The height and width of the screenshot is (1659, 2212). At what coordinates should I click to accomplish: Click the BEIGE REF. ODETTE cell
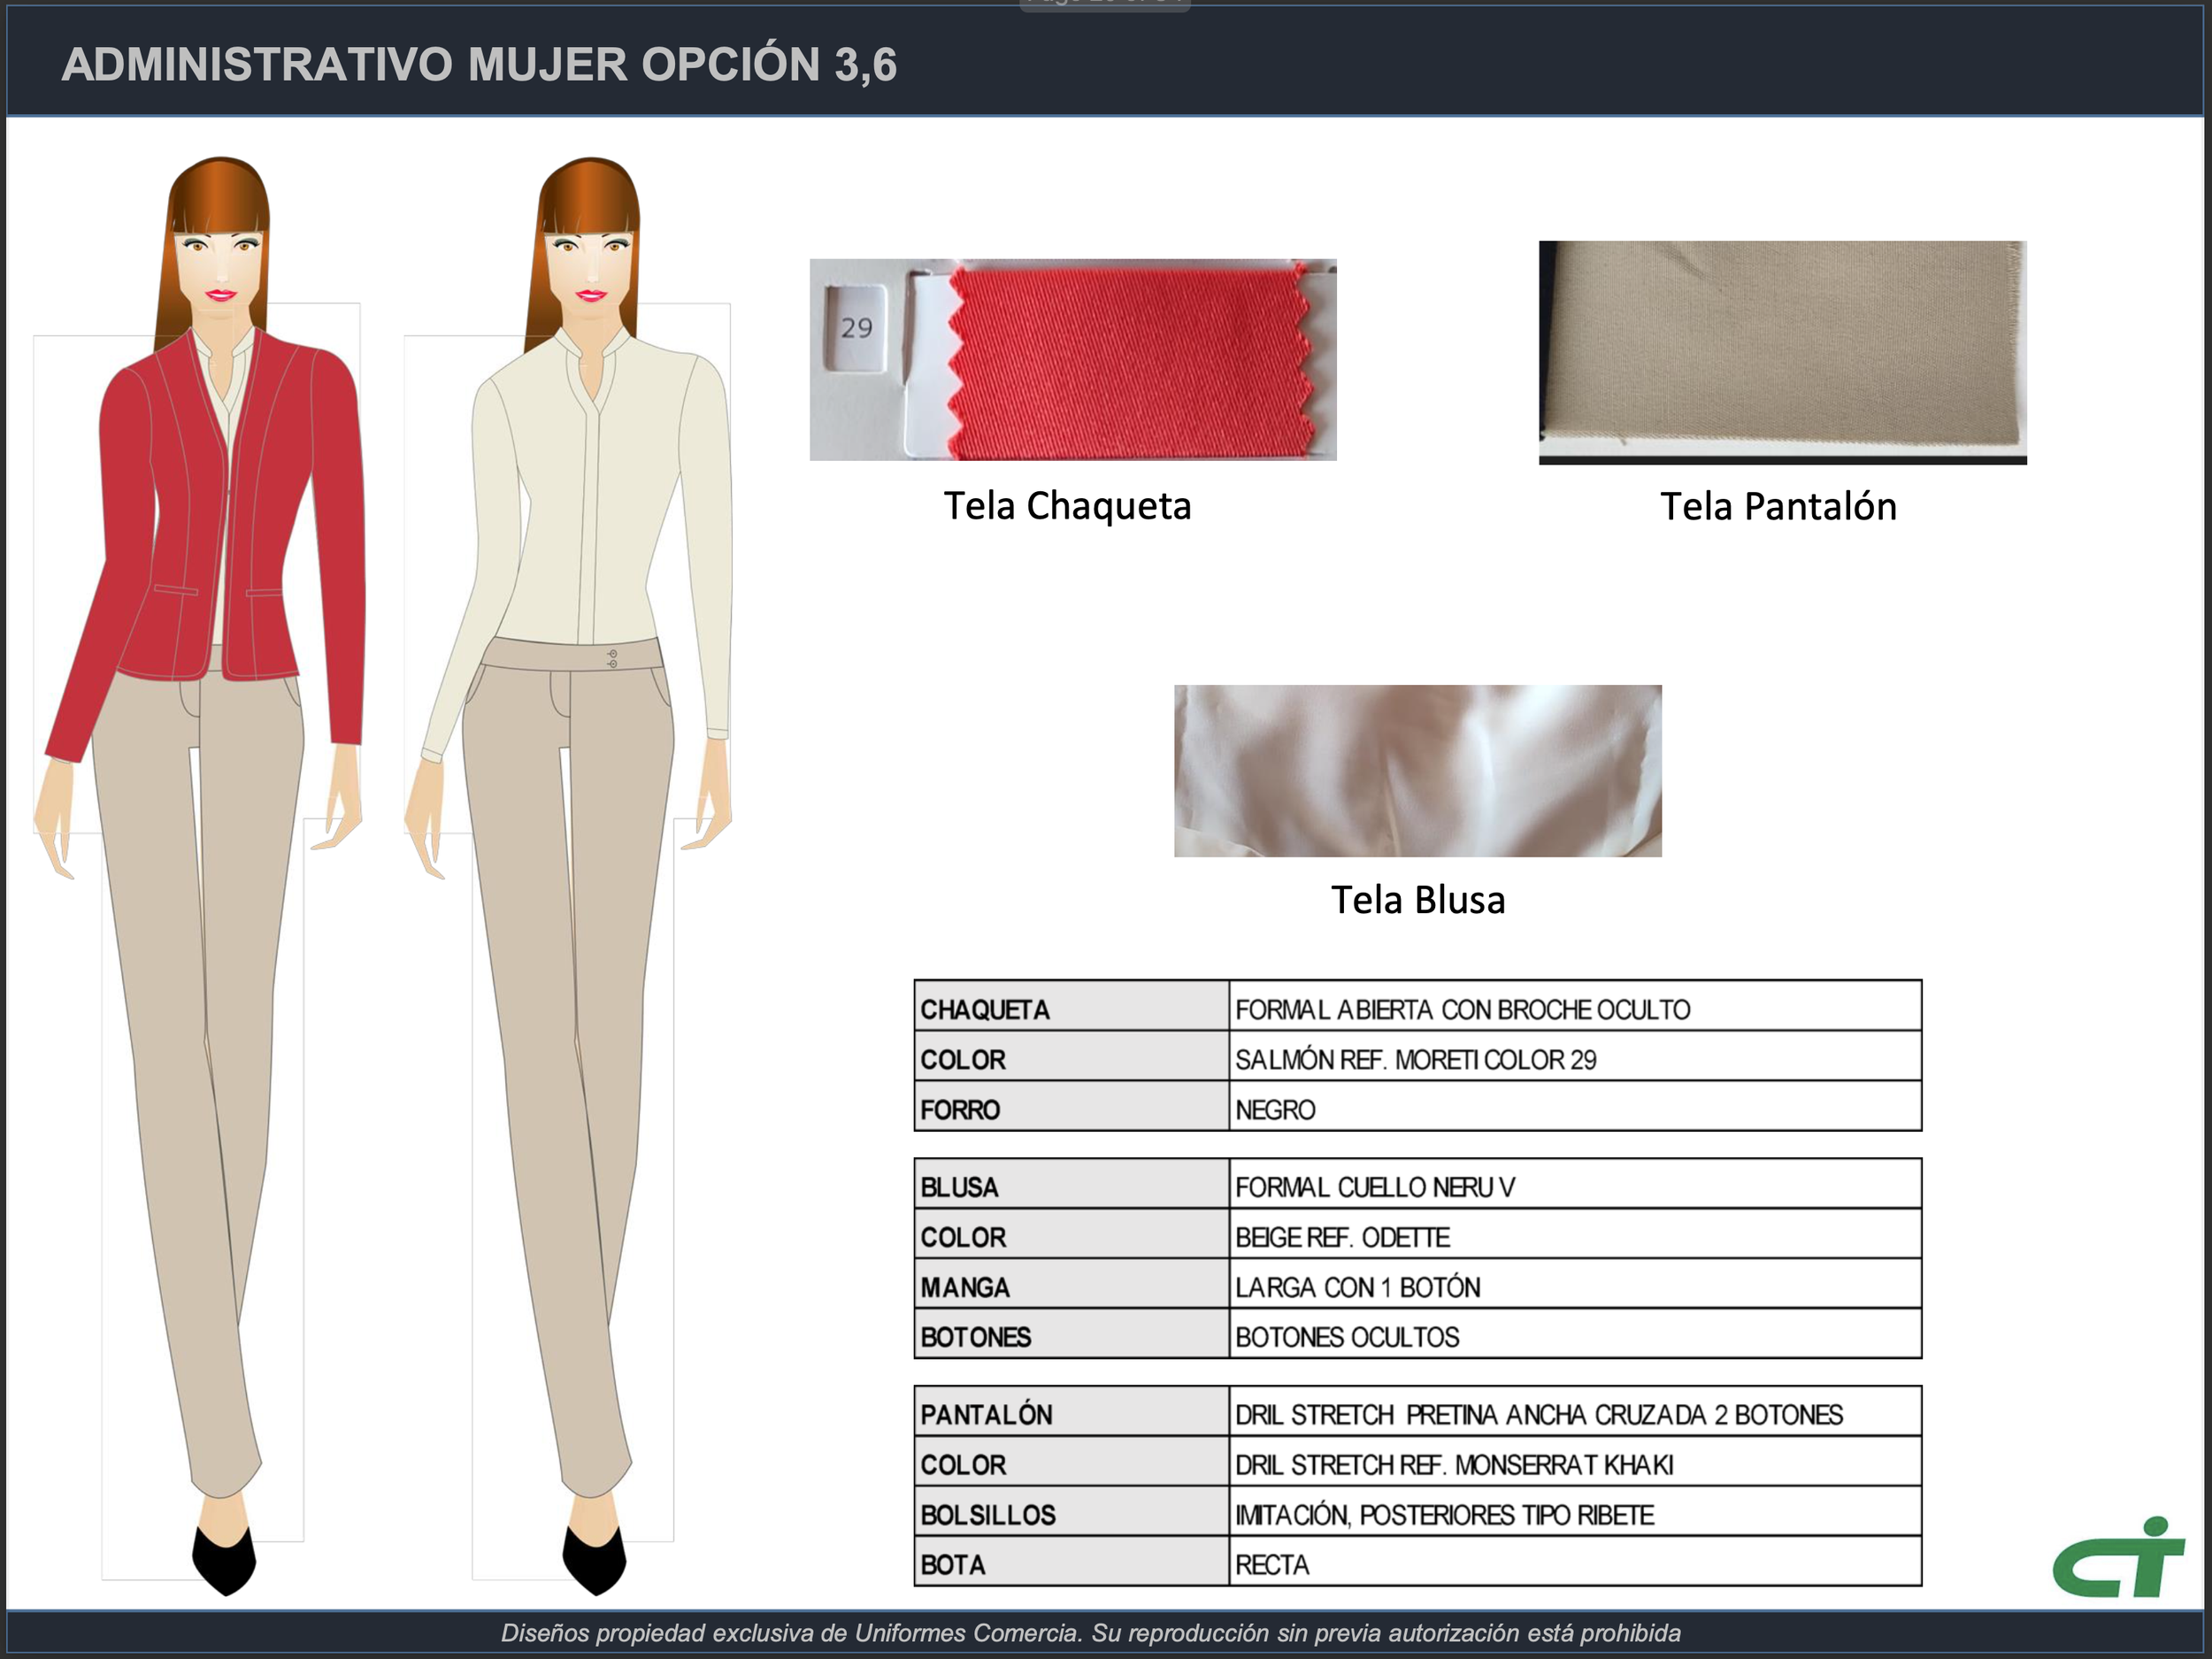point(1342,1237)
